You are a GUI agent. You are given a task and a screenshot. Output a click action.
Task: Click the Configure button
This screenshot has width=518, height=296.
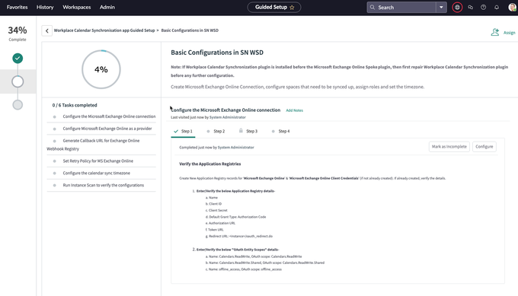[484, 147]
